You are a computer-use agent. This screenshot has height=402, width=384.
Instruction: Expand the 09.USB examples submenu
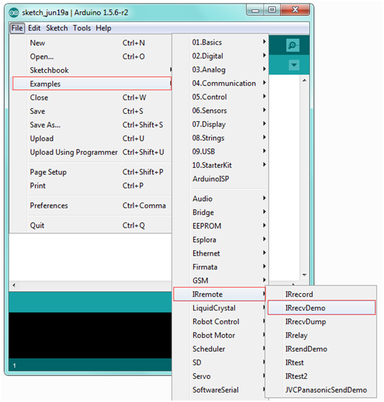[x=220, y=151]
